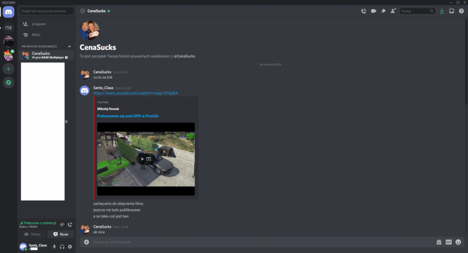
Task: Click CenaSucks name on 'co to za link'
Action: 102,72
